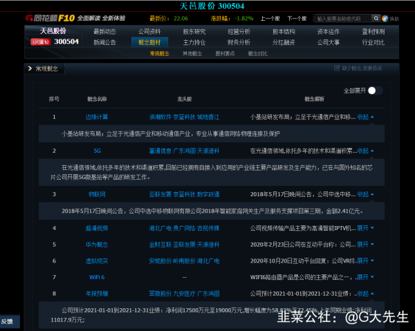
Task: Open the 年报预增 concept link
Action: tap(97, 294)
